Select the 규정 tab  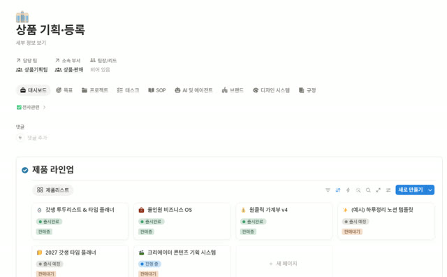pyautogui.click(x=307, y=90)
